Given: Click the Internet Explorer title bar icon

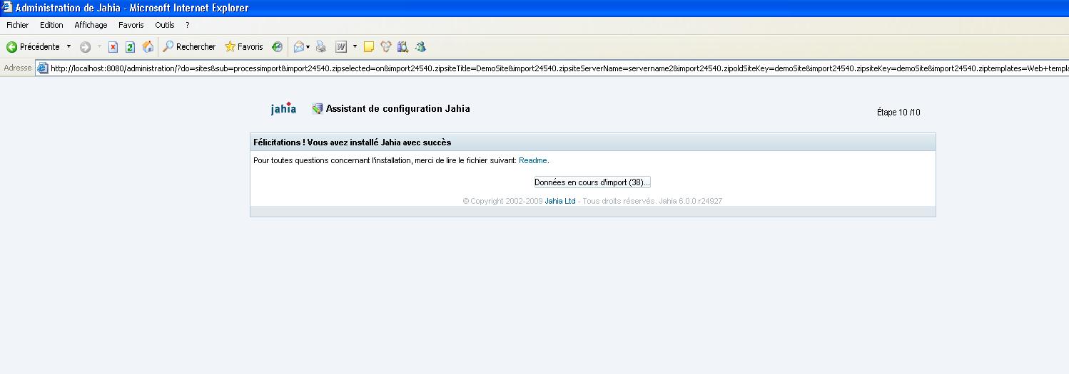Looking at the screenshot, I should click(7, 8).
